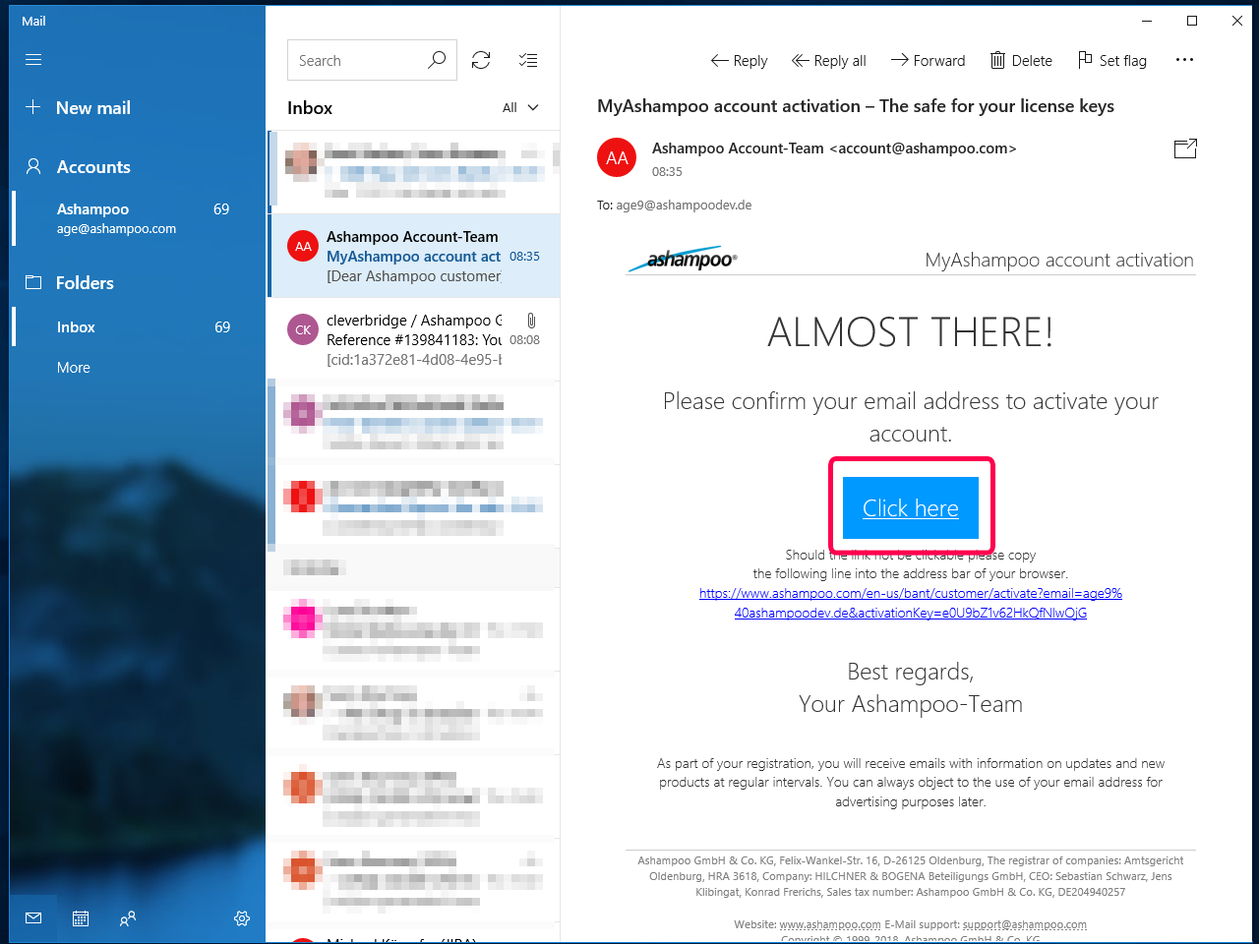This screenshot has width=1259, height=944.
Task: Forward this email
Action: (928, 61)
